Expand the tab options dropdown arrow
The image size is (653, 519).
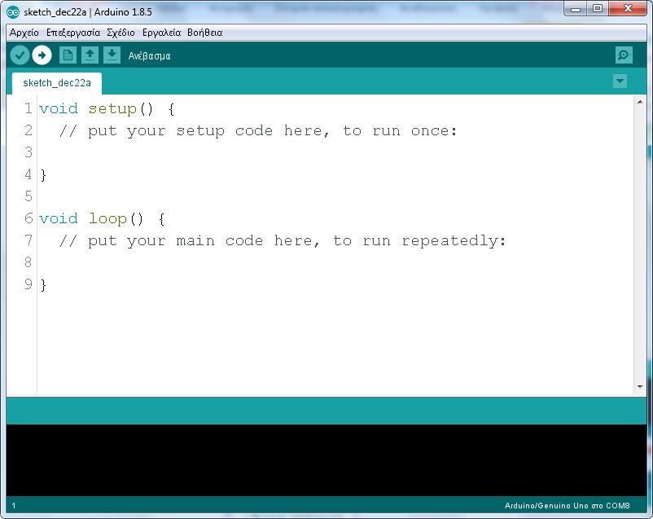point(620,81)
